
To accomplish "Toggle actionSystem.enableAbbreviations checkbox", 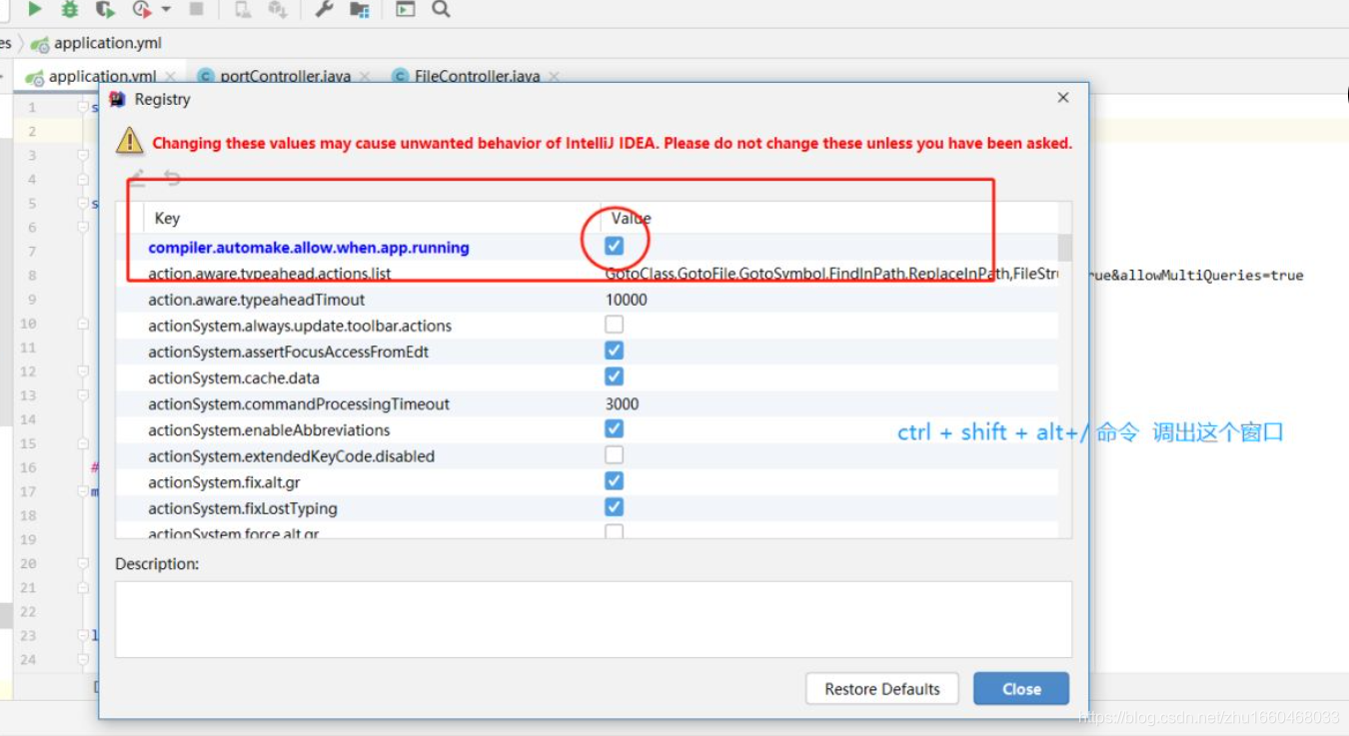I will coord(615,428).
